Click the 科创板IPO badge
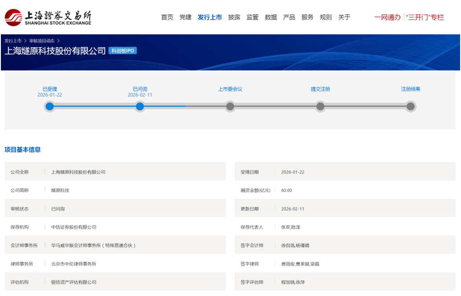Viewport: 461px width, 296px height. (123, 51)
